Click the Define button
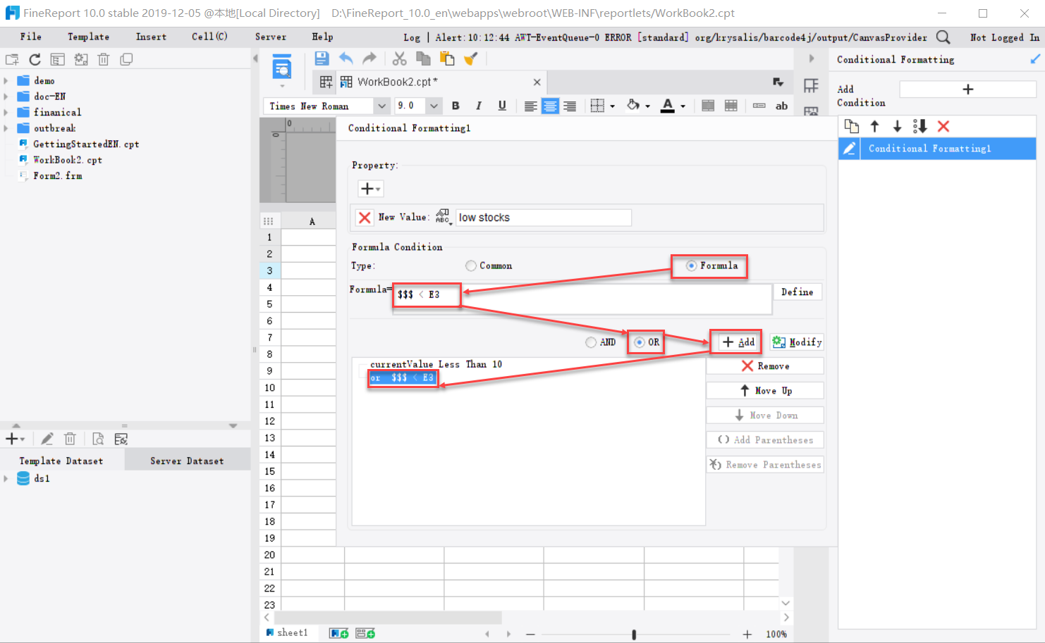Viewport: 1045px width, 643px height. tap(797, 292)
